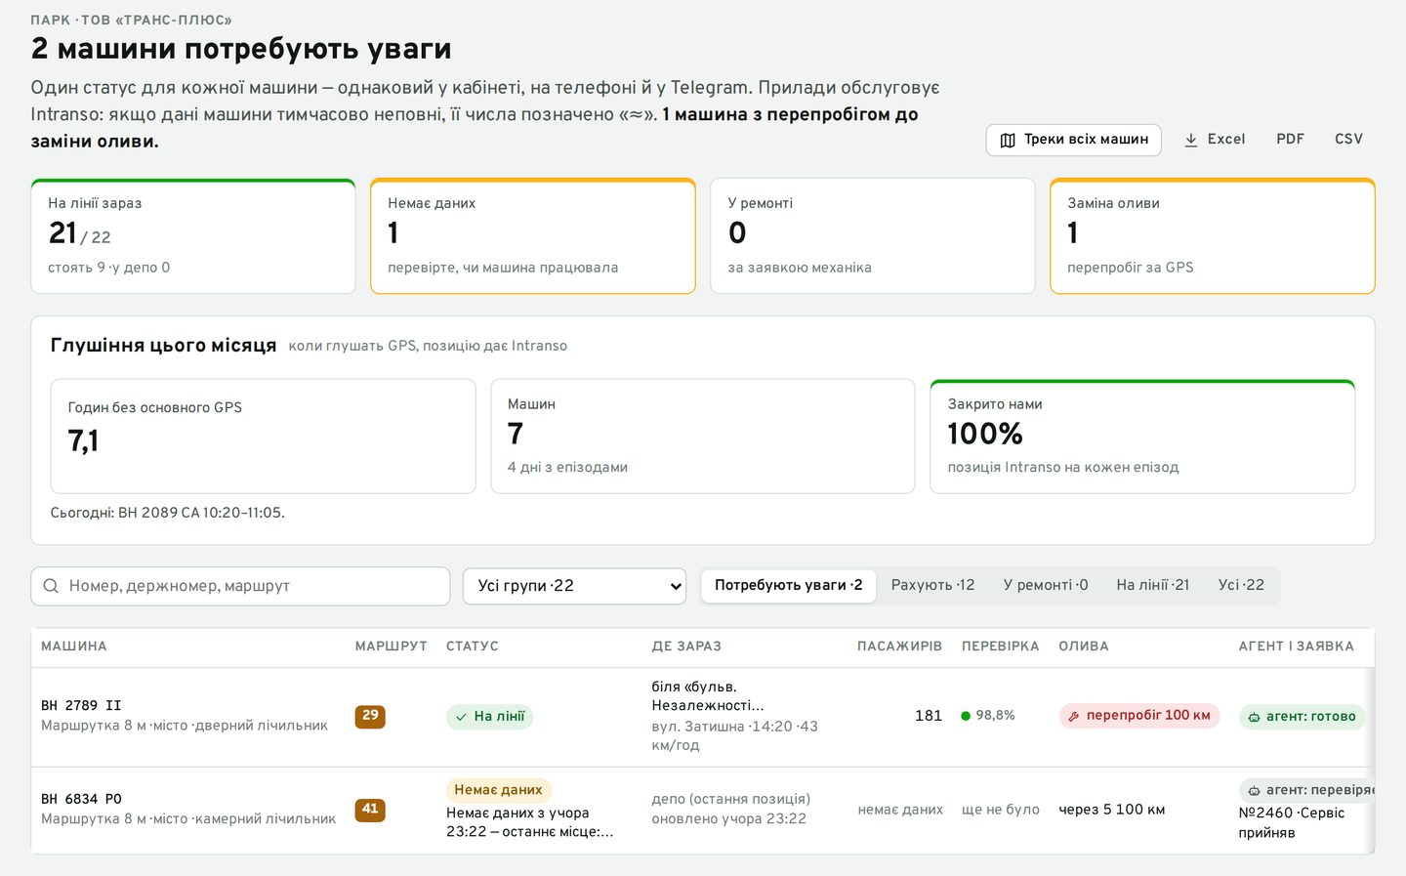
Task: Open the "У ремонті ·0" tab
Action: pyautogui.click(x=1046, y=585)
